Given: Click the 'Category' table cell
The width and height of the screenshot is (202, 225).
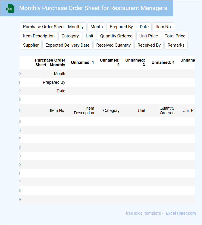Looking at the screenshot, I should click(x=111, y=110).
